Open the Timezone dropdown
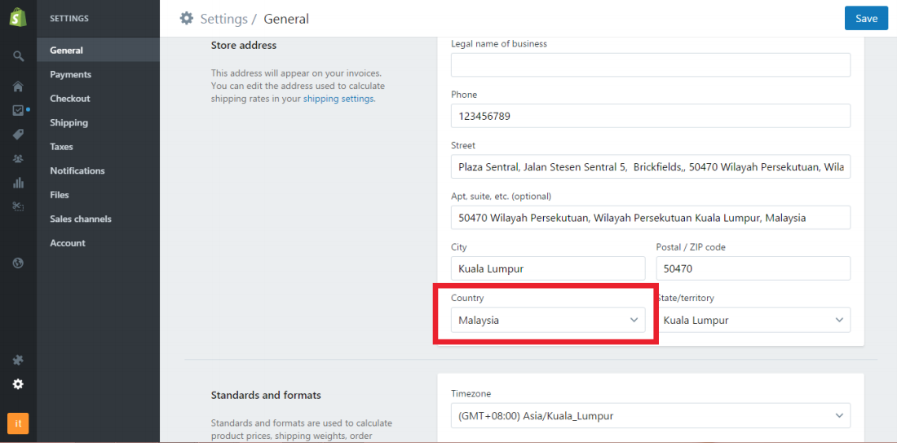The height and width of the screenshot is (443, 897). 651,416
